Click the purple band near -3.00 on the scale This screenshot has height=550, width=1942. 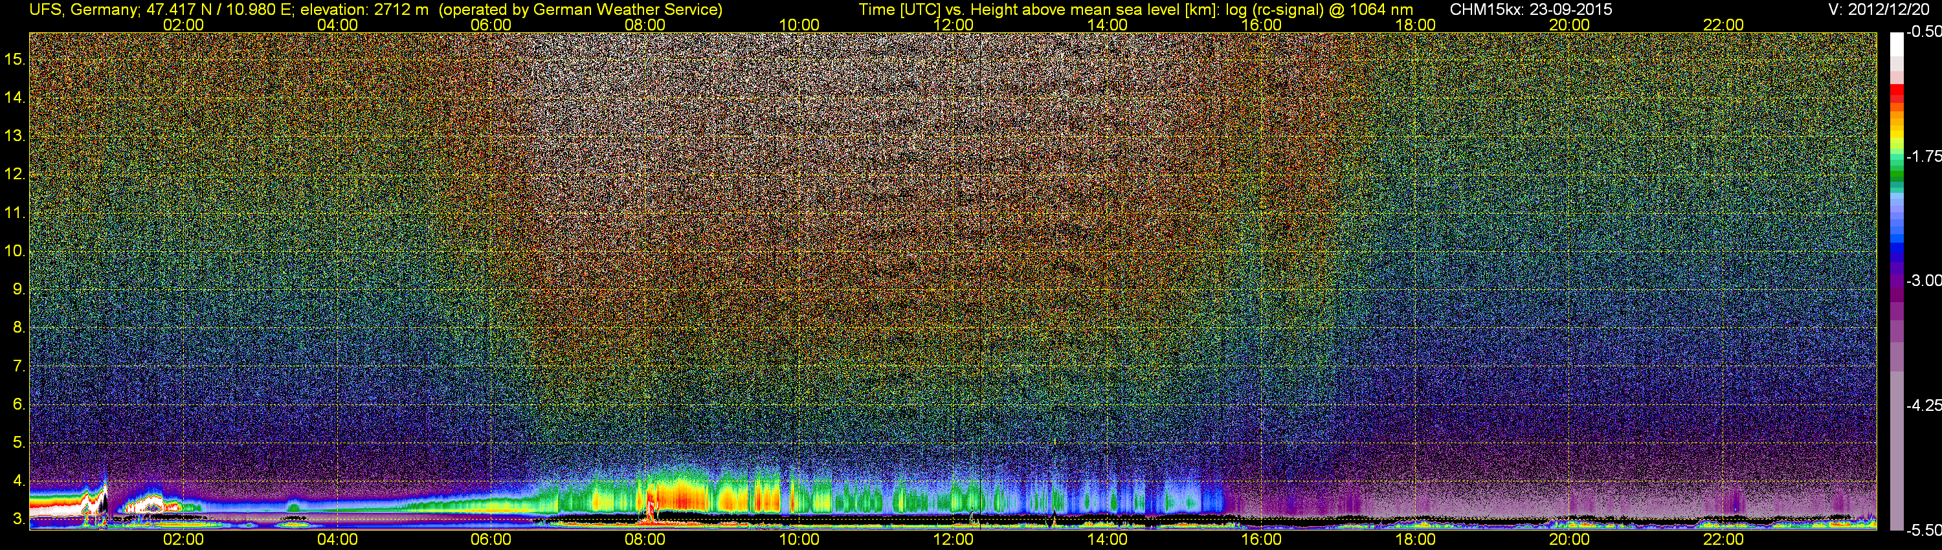click(x=1897, y=285)
